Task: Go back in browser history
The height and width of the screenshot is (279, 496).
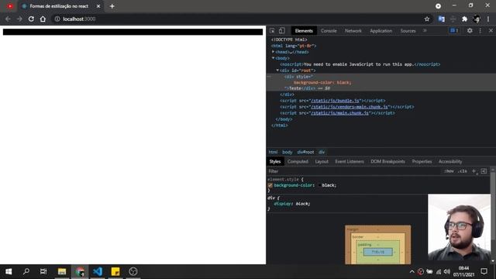Action: tap(8, 19)
